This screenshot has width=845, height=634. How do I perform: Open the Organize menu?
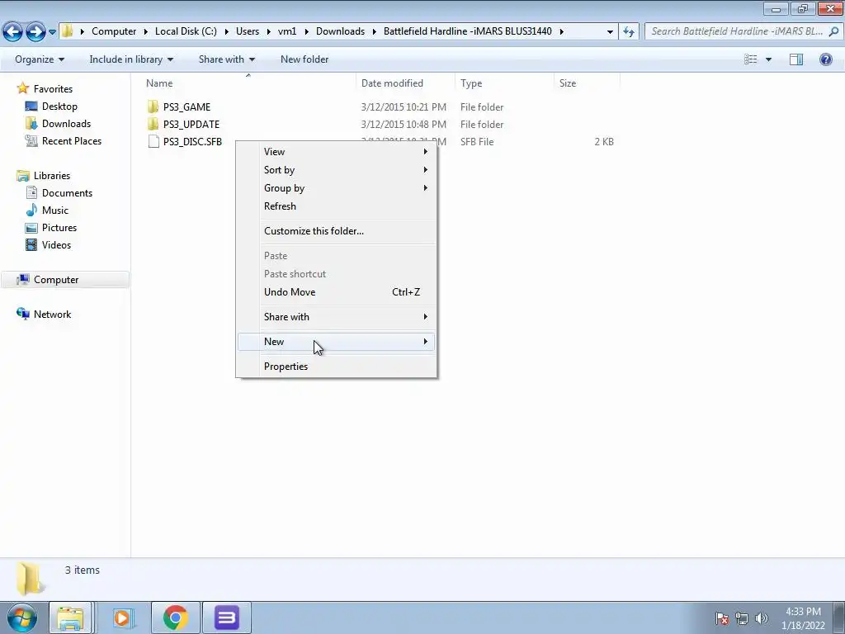tap(40, 59)
